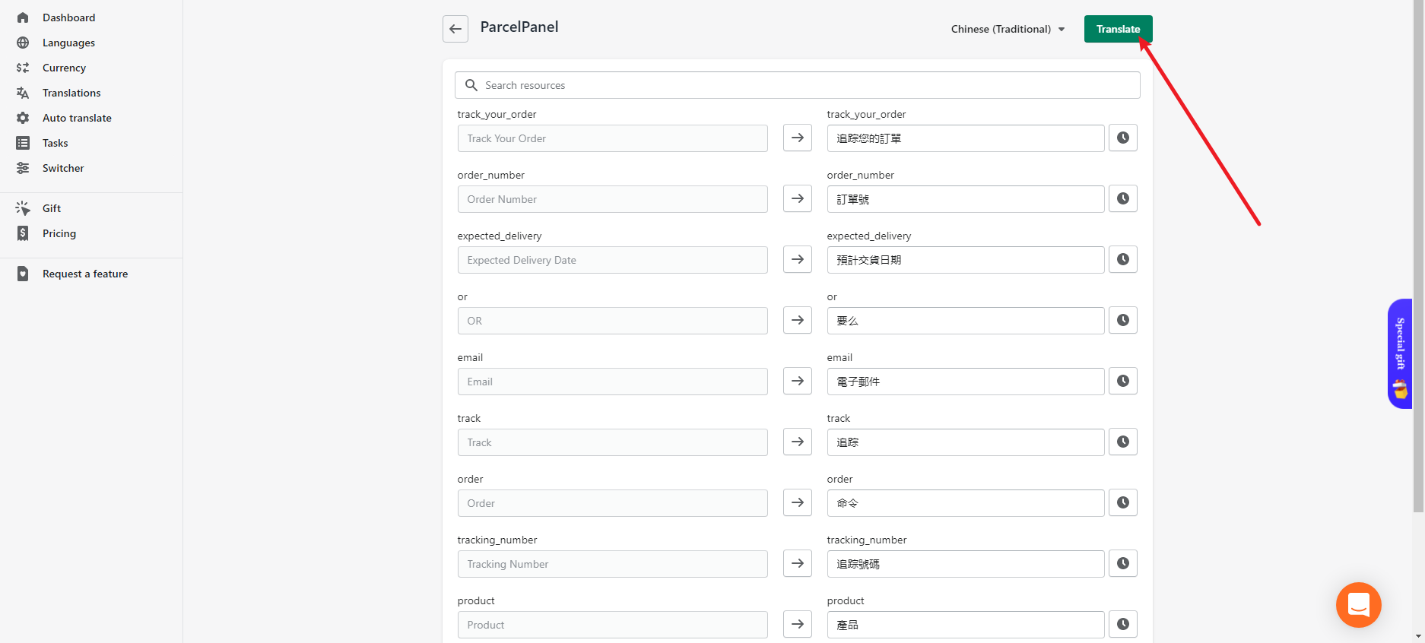
Task: Open history clock for 'or' translation
Action: pyautogui.click(x=1123, y=320)
